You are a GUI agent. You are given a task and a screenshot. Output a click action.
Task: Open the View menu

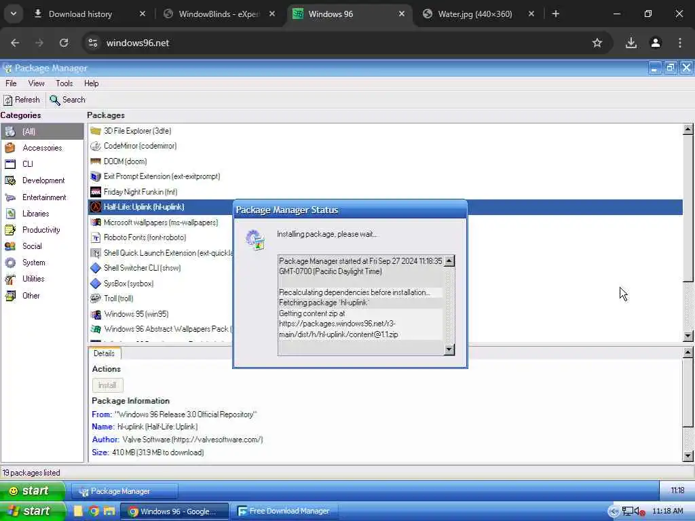point(37,83)
